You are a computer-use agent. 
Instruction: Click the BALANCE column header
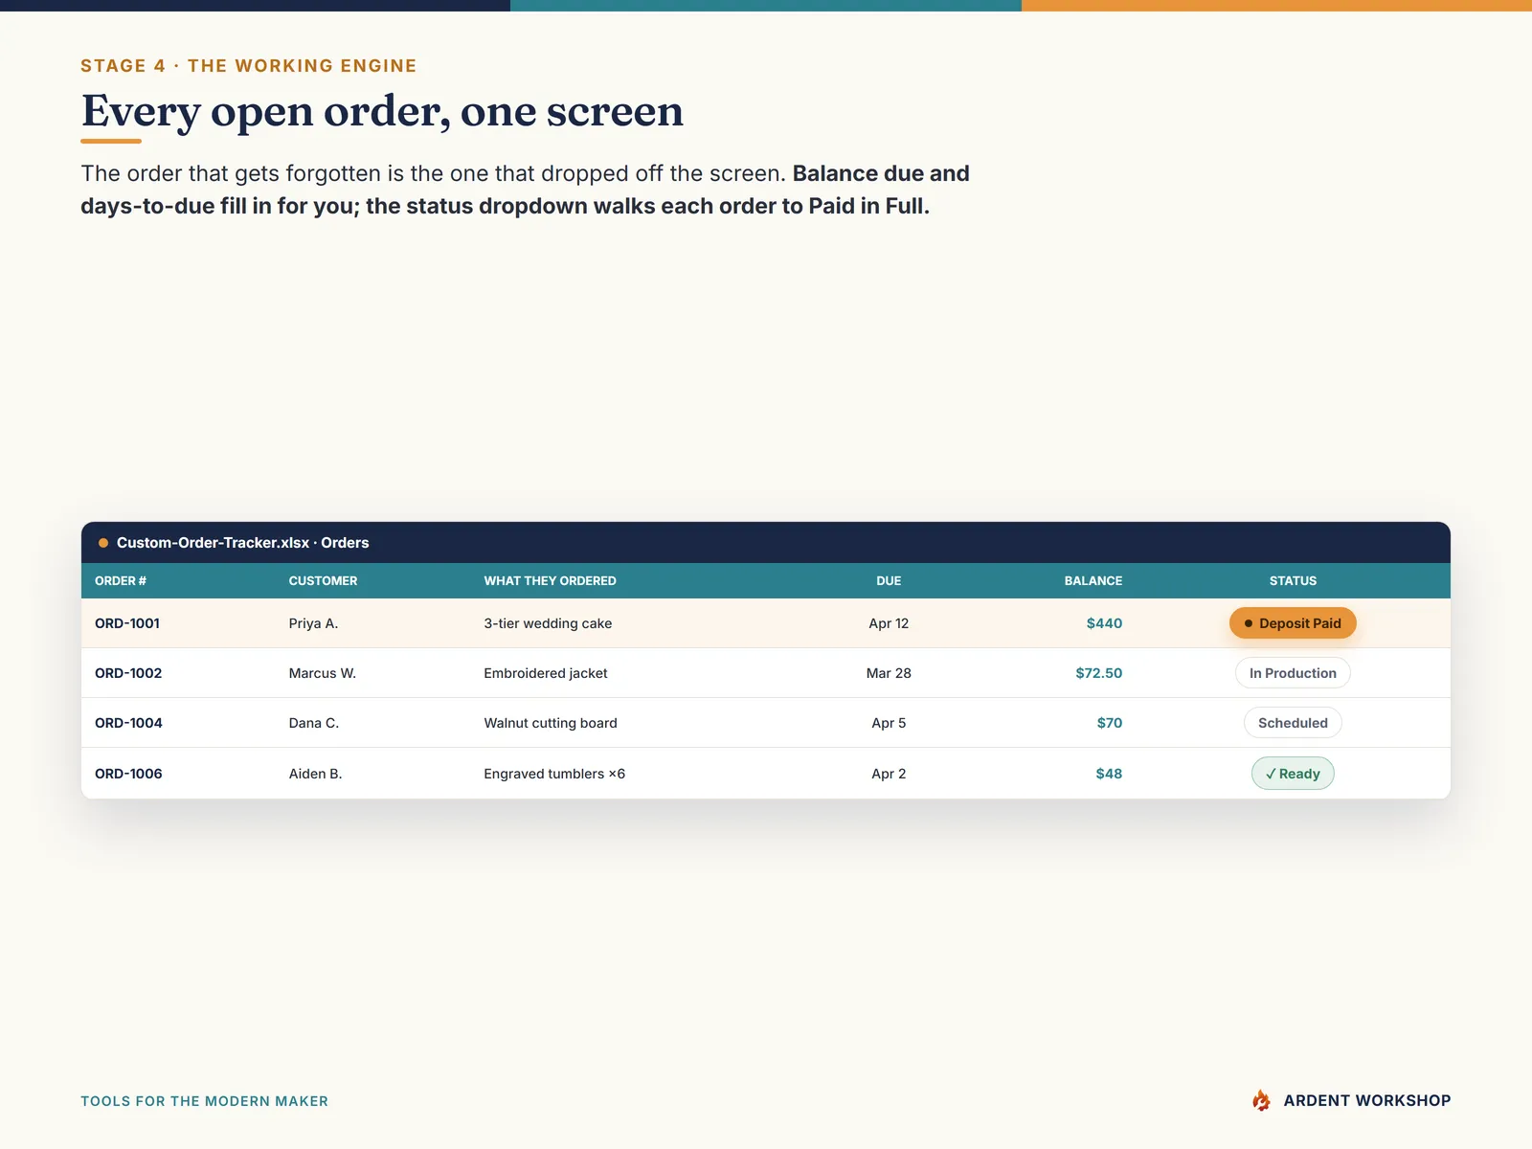1093,581
